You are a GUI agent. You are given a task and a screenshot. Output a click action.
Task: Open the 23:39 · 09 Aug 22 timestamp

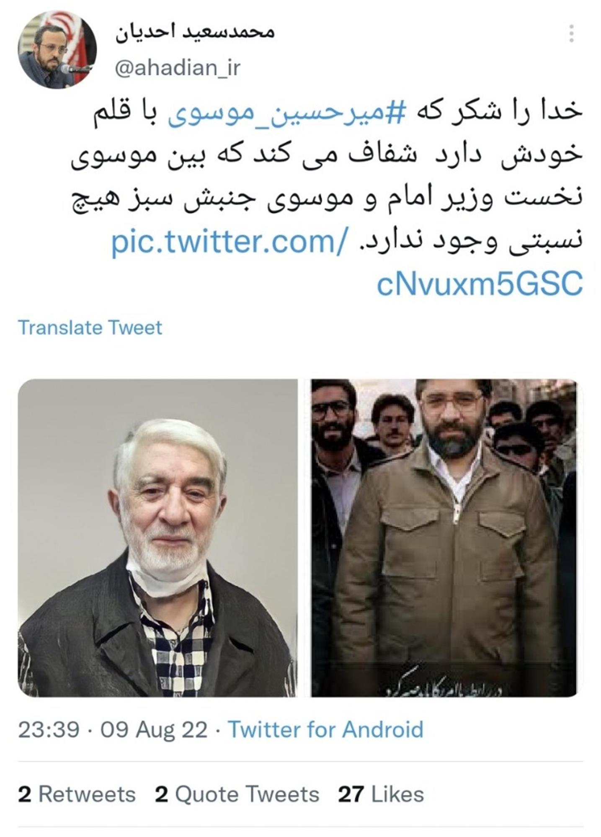tap(113, 741)
